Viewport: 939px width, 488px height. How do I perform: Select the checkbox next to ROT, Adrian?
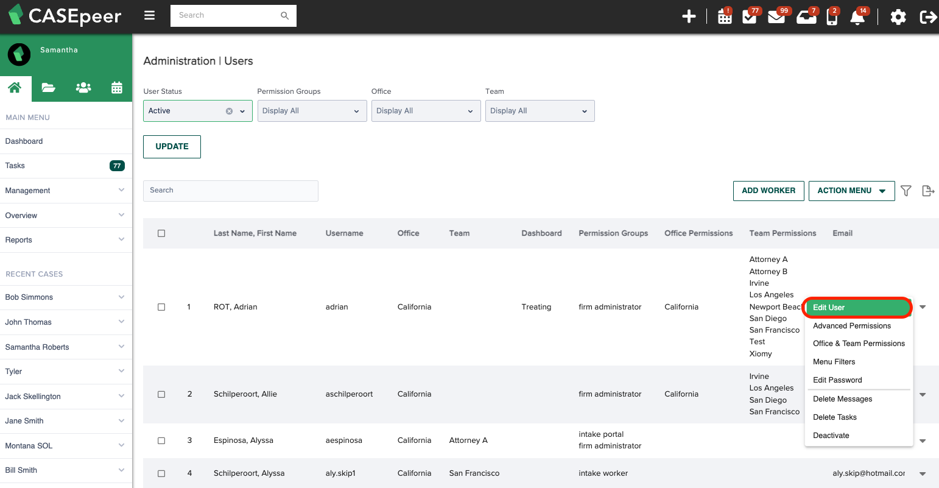pyautogui.click(x=161, y=307)
